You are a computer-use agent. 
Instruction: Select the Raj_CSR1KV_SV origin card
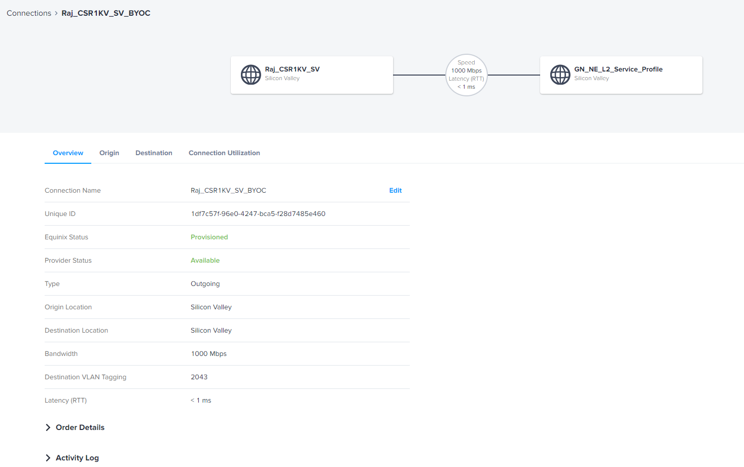pos(312,75)
